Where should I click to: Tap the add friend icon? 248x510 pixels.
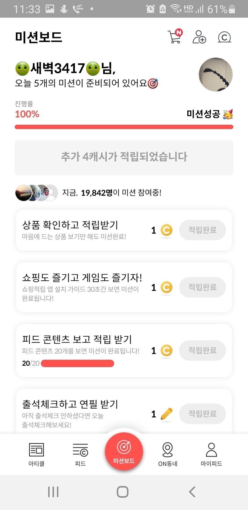pyautogui.click(x=199, y=37)
